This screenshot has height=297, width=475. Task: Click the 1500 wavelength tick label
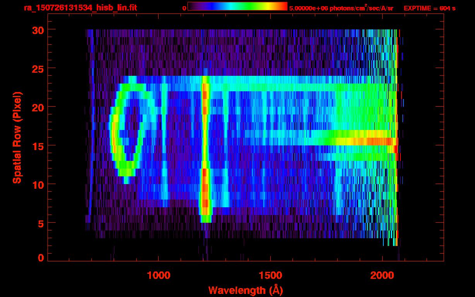click(x=270, y=275)
